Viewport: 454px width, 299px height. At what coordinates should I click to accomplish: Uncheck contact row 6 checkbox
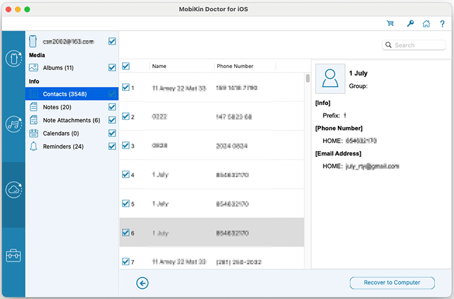pos(126,232)
